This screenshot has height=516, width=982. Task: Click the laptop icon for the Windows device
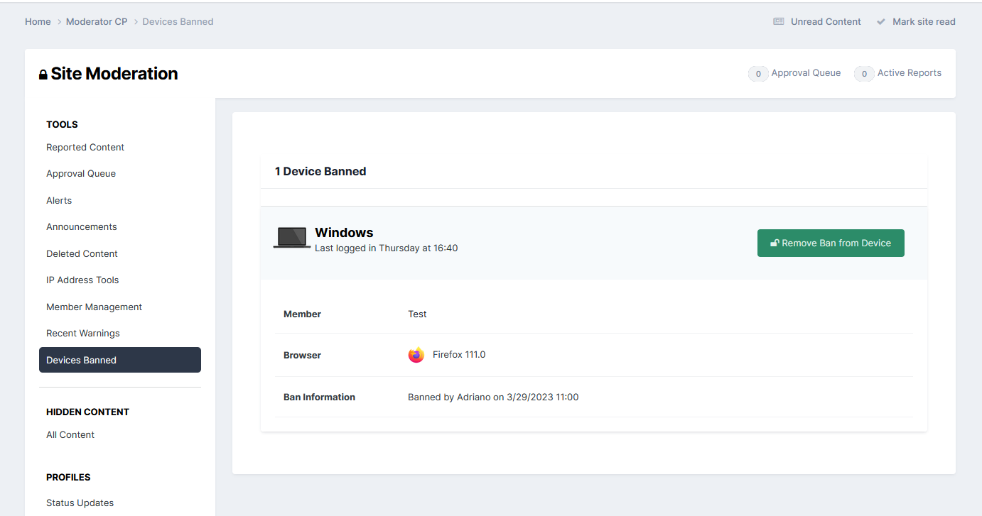[291, 238]
